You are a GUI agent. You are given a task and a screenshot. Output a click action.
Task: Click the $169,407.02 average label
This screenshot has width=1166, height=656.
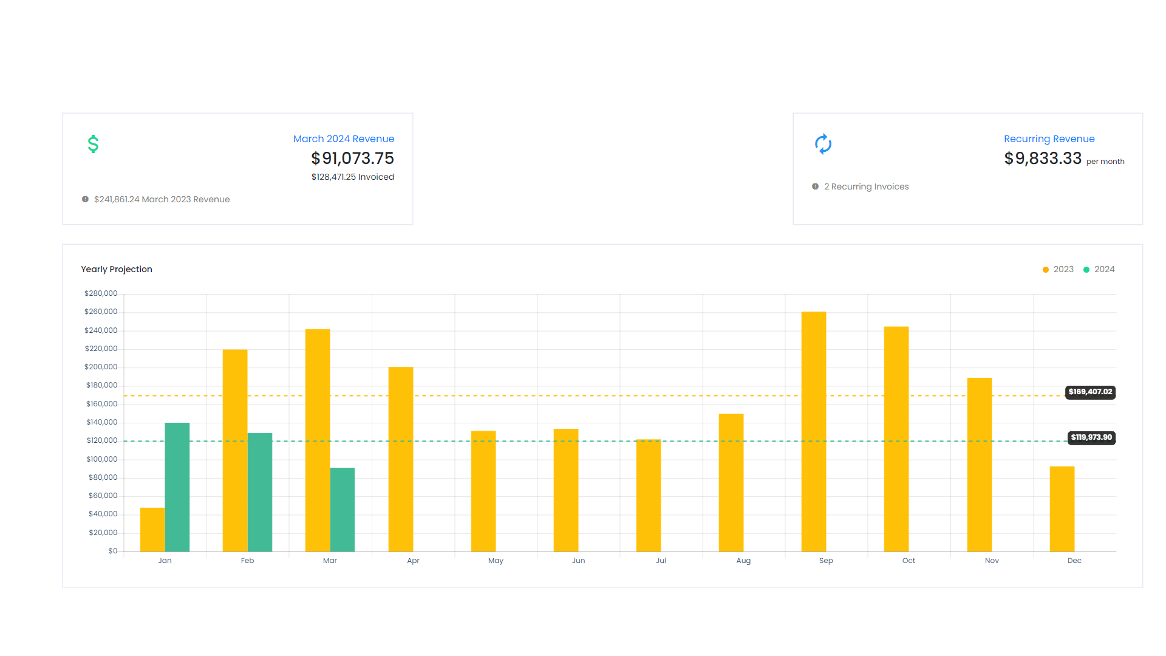(1090, 392)
